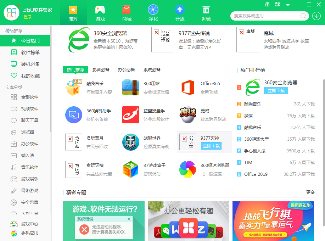
Task: Click the 战舰世界 app icon
Action: (130, 142)
